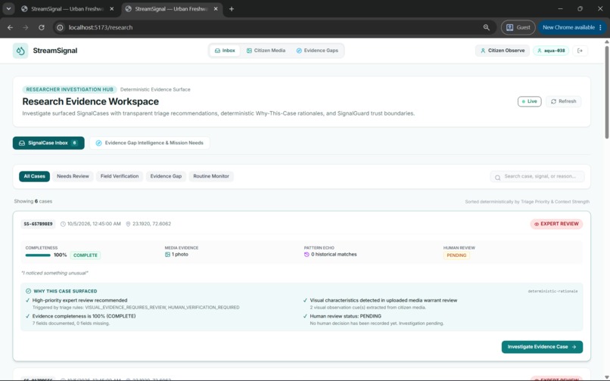Click the logout icon in header
The image size is (610, 381).
580,51
